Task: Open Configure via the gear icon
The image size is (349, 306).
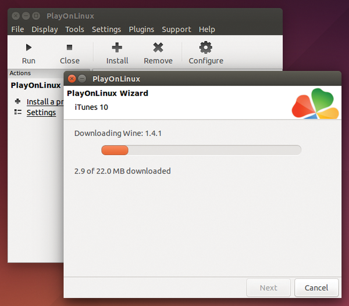Action: click(205, 48)
